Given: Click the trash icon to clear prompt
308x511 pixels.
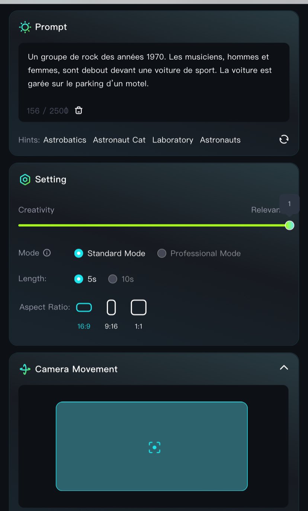Looking at the screenshot, I should pos(78,111).
